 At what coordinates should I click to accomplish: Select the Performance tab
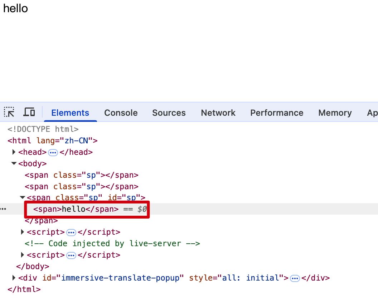click(x=277, y=113)
